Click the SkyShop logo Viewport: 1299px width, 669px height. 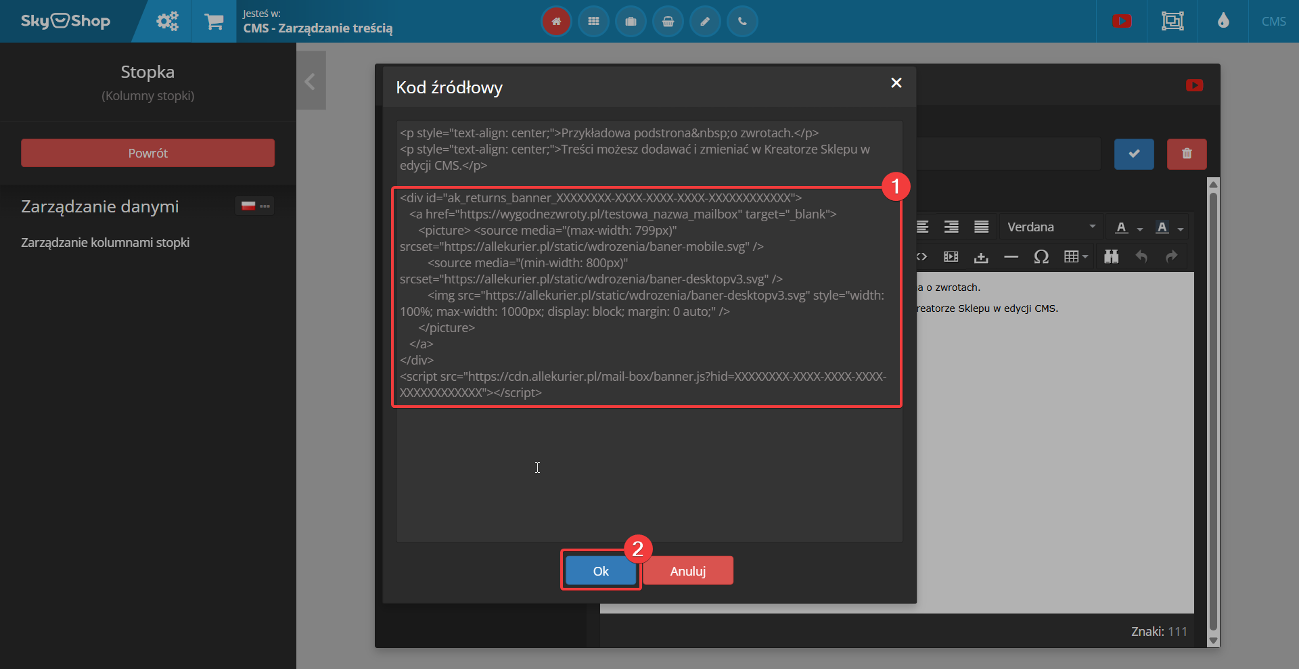pyautogui.click(x=66, y=21)
